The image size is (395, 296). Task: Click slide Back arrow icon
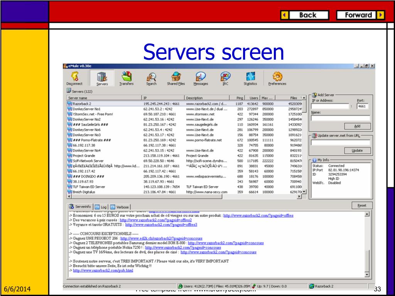[x=285, y=15]
